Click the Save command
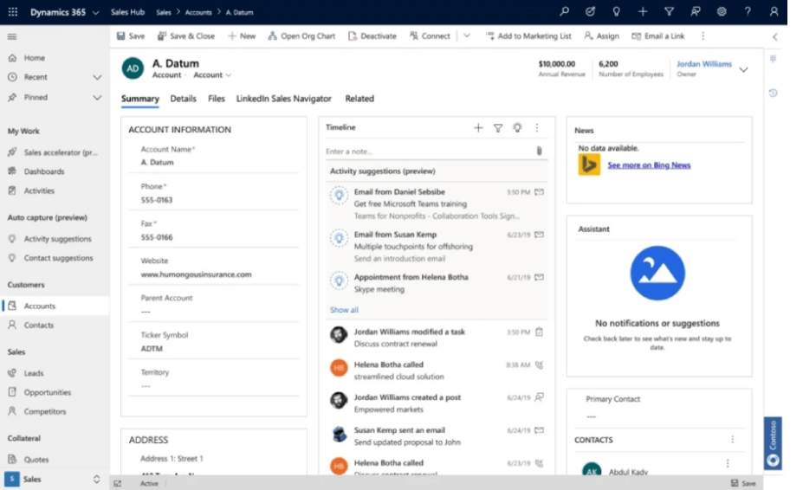The image size is (803, 490). 131,35
